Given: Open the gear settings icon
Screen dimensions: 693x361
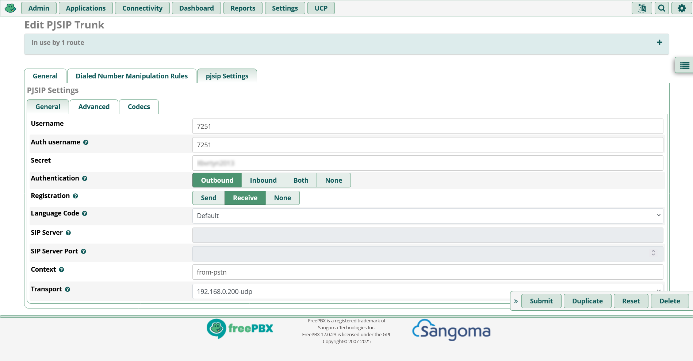Looking at the screenshot, I should (681, 8).
